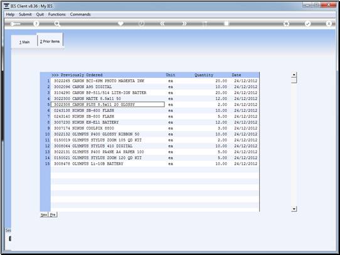Open the Quit menu
The height and width of the screenshot is (255, 340).
coord(40,14)
